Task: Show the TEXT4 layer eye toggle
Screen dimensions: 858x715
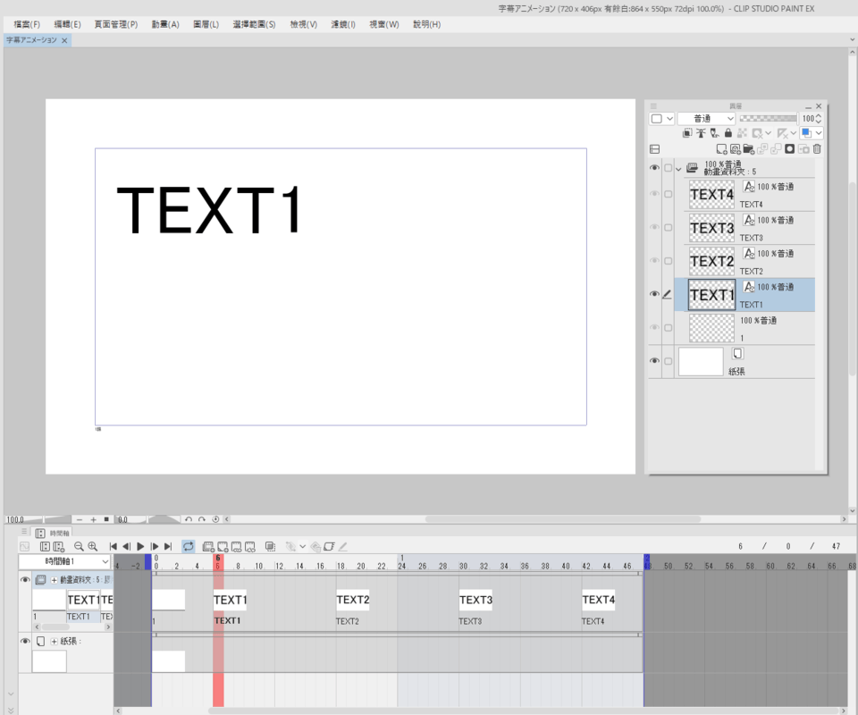Action: pos(654,194)
